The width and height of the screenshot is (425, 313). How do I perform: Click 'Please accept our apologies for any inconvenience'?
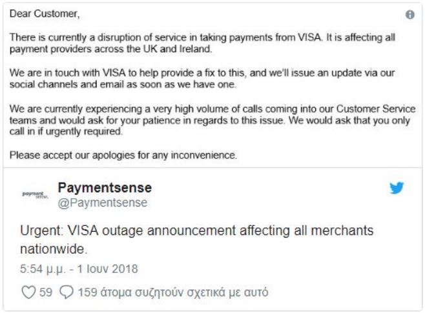123,156
